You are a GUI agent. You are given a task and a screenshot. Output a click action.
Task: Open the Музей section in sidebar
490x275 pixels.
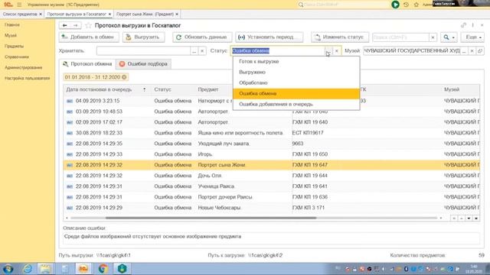[x=11, y=36]
